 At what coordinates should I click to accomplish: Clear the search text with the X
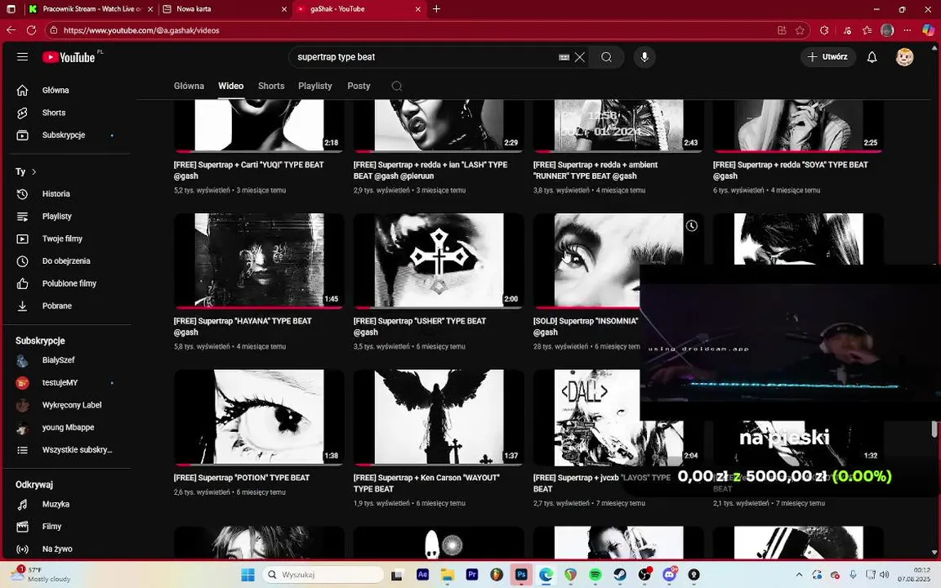coord(580,57)
